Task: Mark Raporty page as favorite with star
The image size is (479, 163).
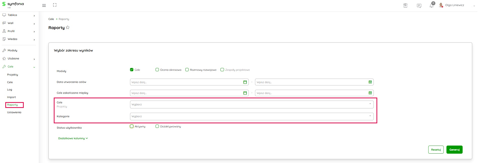Action: [x=68, y=28]
